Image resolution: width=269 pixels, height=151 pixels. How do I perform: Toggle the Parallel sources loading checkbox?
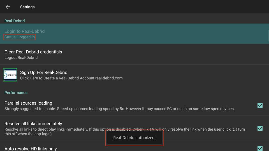click(260, 105)
